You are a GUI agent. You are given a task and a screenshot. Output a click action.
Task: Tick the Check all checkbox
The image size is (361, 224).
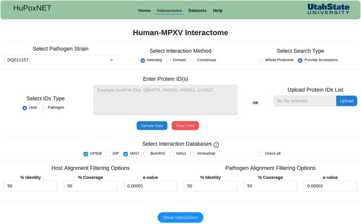point(260,154)
